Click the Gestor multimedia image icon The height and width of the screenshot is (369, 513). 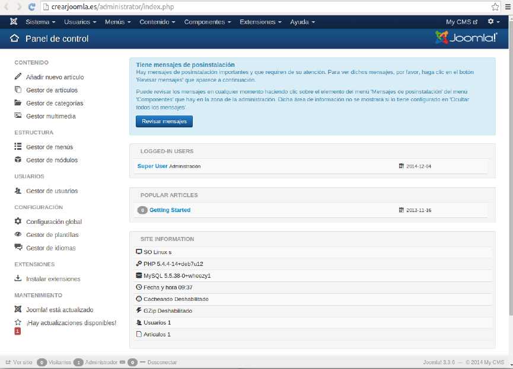click(x=18, y=116)
